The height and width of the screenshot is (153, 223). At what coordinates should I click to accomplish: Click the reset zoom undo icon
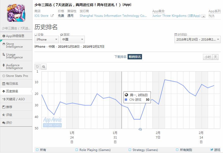click(x=37, y=66)
